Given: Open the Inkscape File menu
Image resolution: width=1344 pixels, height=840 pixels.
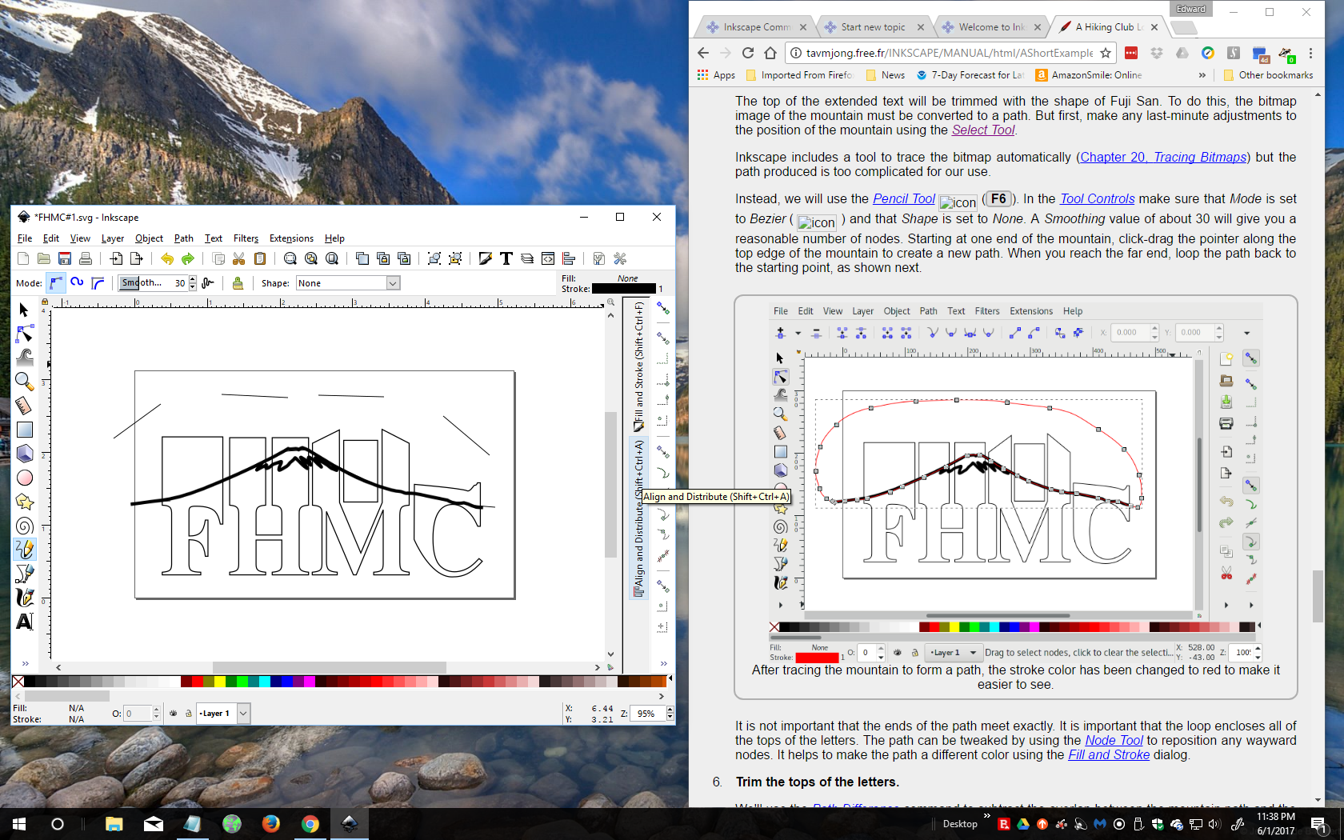Looking at the screenshot, I should tap(25, 238).
